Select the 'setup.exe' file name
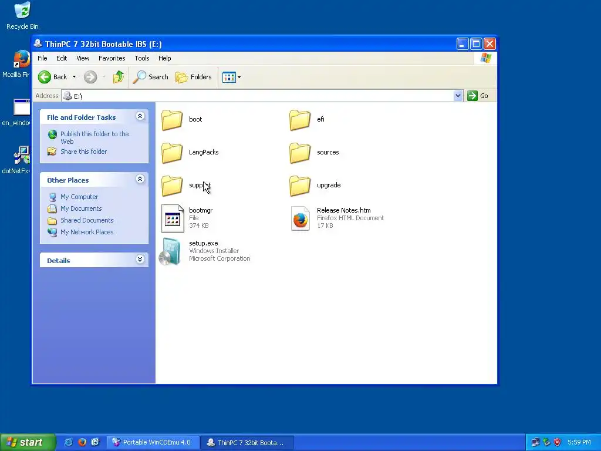 (x=204, y=244)
